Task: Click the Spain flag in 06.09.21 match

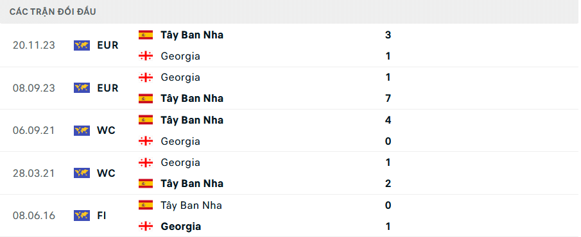Action: (146, 120)
